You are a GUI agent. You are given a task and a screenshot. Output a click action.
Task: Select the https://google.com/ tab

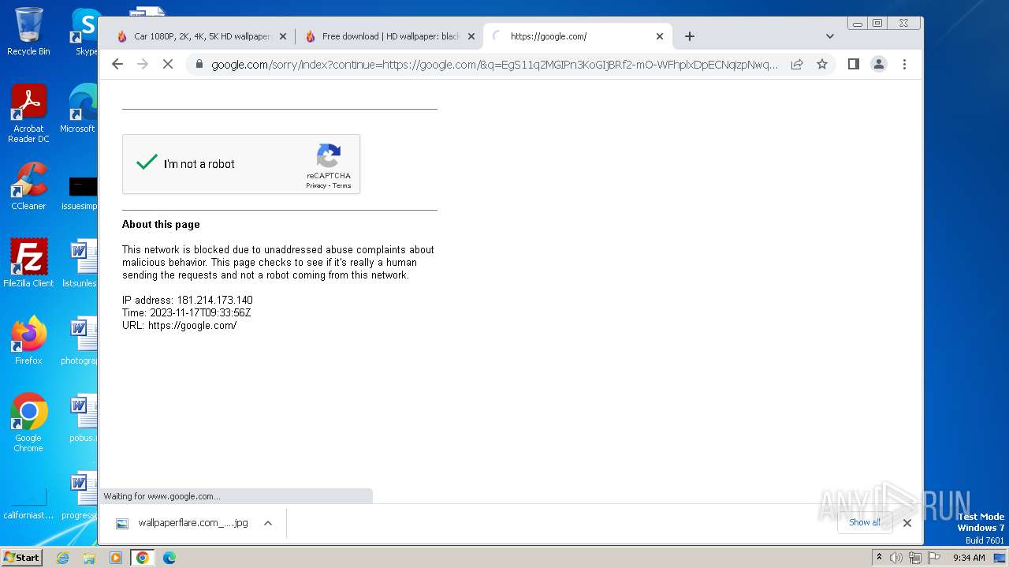click(x=578, y=36)
